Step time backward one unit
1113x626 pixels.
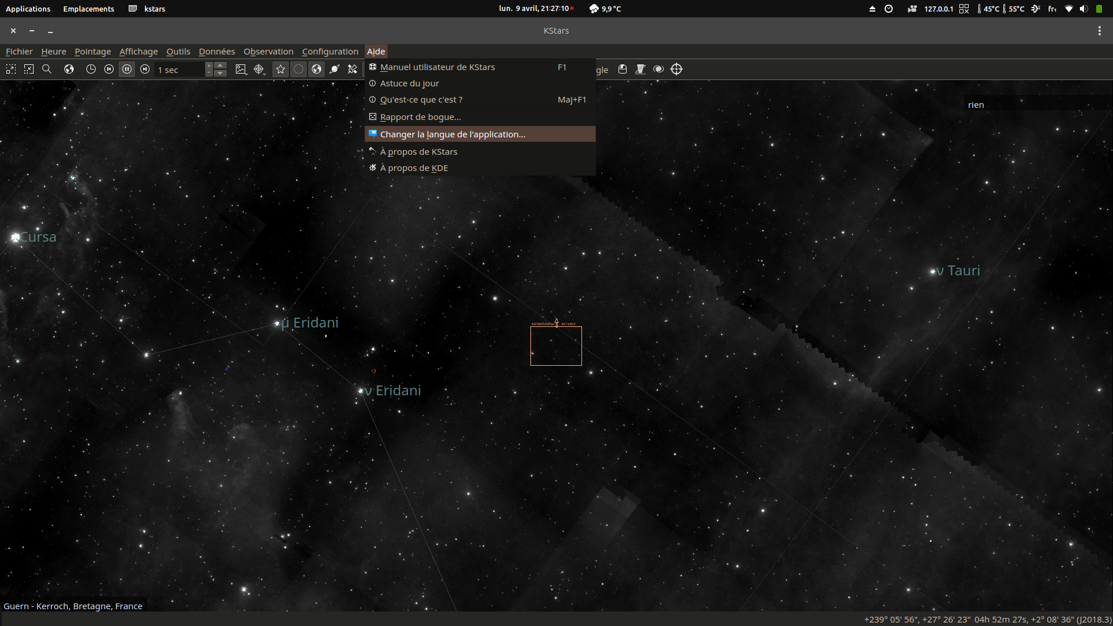(x=108, y=70)
